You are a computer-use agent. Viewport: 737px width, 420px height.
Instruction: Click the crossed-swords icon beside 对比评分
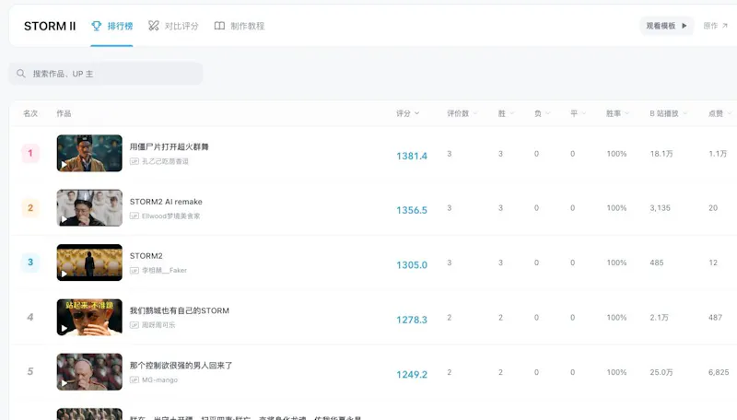[x=153, y=26]
